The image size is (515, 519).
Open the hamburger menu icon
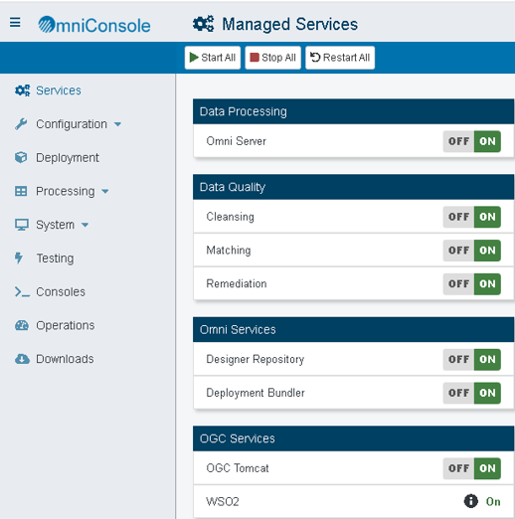click(15, 23)
